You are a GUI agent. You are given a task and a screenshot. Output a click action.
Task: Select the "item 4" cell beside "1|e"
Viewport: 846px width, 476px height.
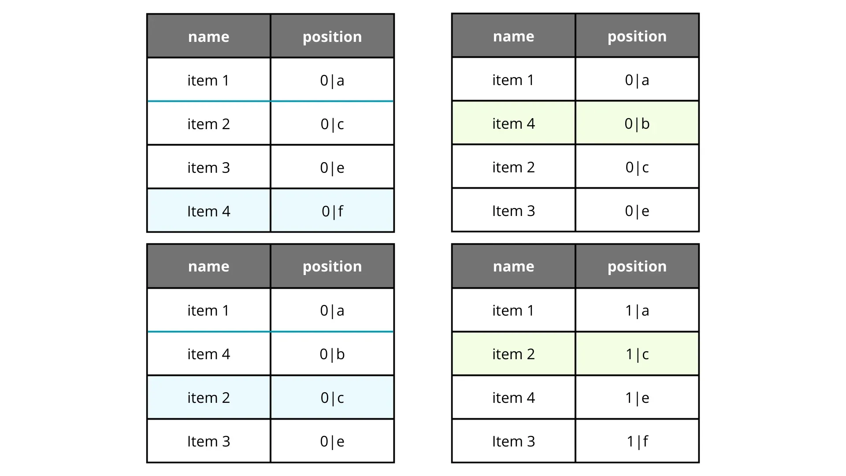click(513, 398)
